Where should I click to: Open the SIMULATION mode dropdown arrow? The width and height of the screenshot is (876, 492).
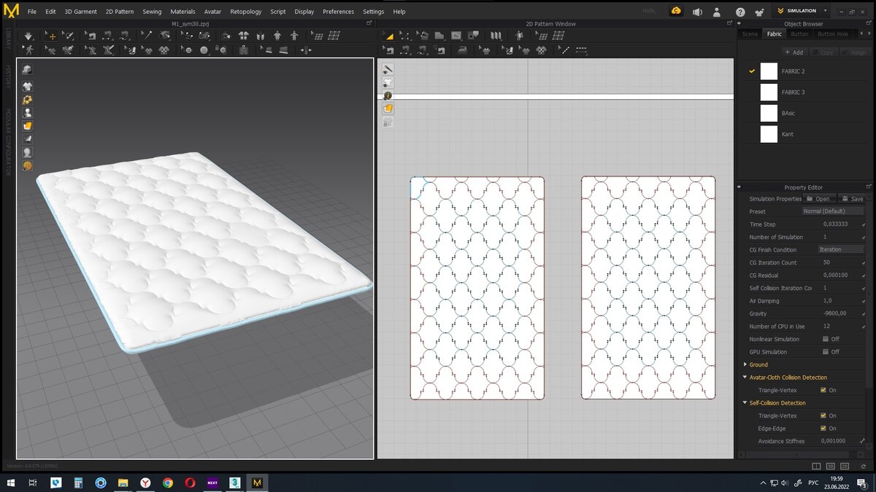click(x=826, y=11)
